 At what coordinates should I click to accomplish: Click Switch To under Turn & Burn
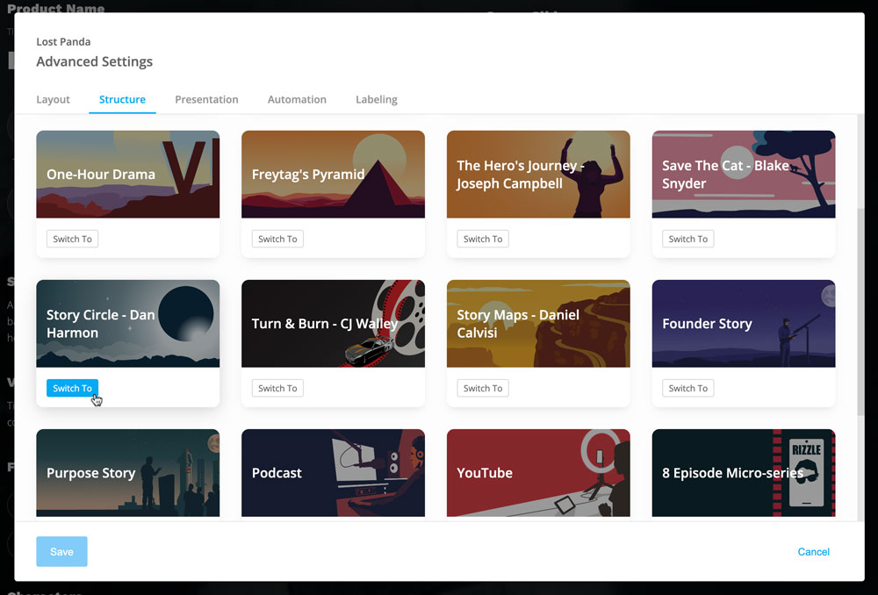277,388
